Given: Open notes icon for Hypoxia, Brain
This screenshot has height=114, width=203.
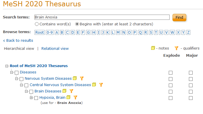Looking at the screenshot, I should point(68,97).
